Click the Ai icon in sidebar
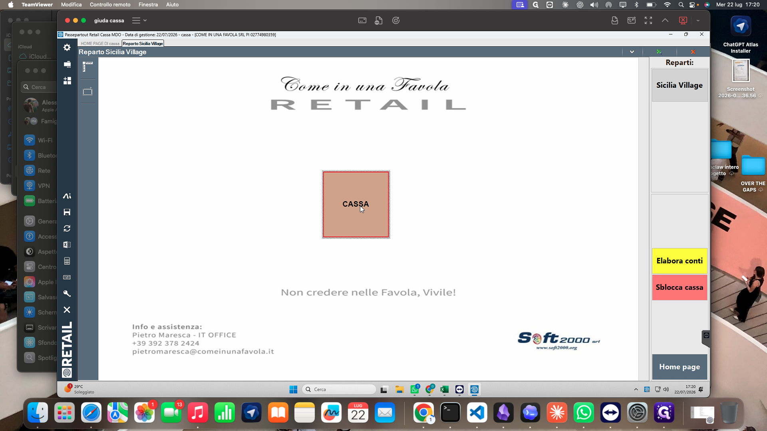 (67, 196)
